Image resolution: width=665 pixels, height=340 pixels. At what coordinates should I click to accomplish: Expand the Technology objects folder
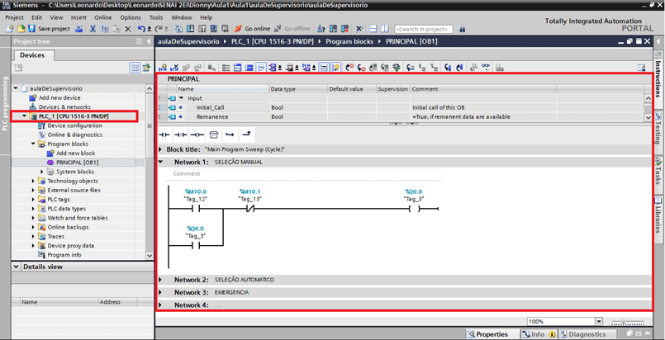33,182
